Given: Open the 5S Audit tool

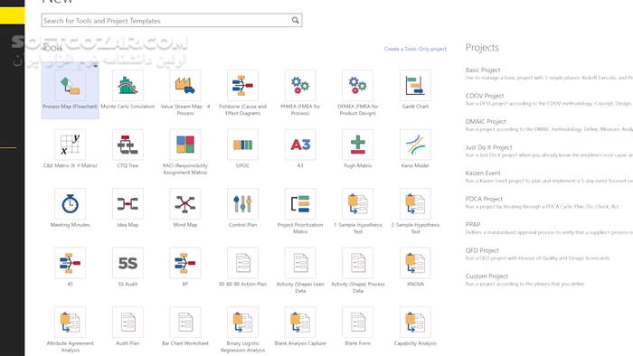Looking at the screenshot, I should click(x=128, y=263).
